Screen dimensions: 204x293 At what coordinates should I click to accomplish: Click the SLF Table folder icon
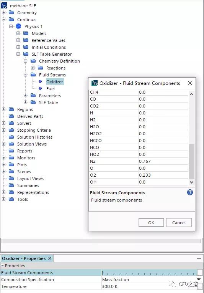point(33,103)
